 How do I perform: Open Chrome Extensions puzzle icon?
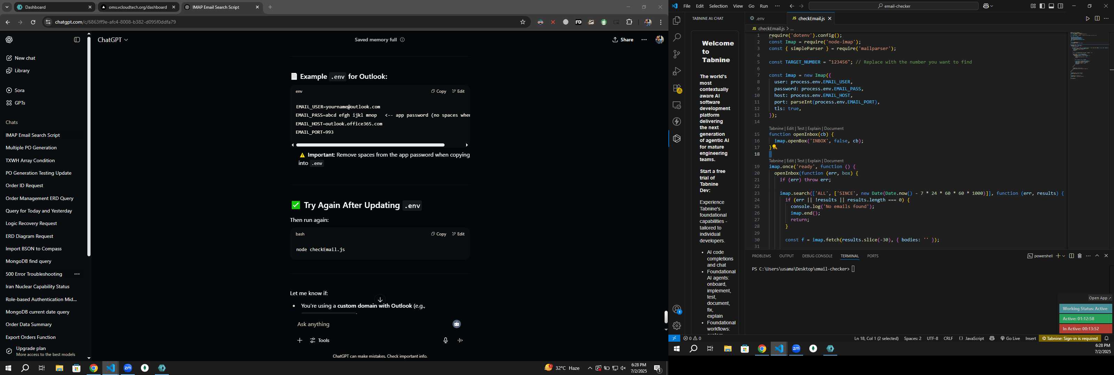click(629, 23)
